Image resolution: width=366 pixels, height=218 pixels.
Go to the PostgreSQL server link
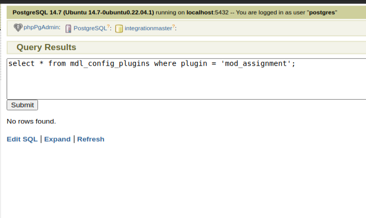[x=90, y=29]
